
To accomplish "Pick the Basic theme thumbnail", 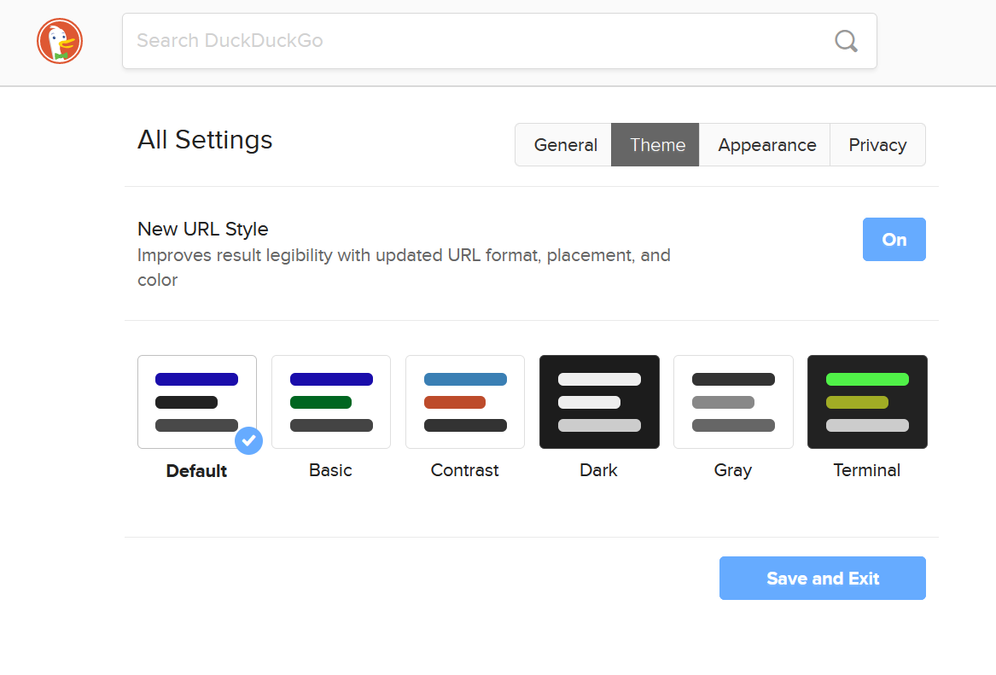I will [331, 402].
